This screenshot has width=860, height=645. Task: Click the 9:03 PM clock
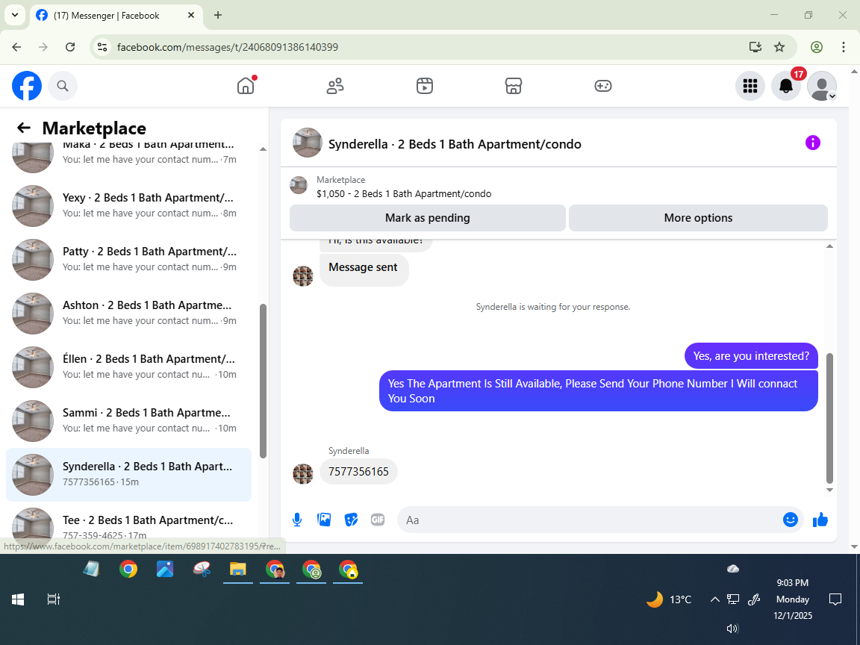[x=793, y=583]
